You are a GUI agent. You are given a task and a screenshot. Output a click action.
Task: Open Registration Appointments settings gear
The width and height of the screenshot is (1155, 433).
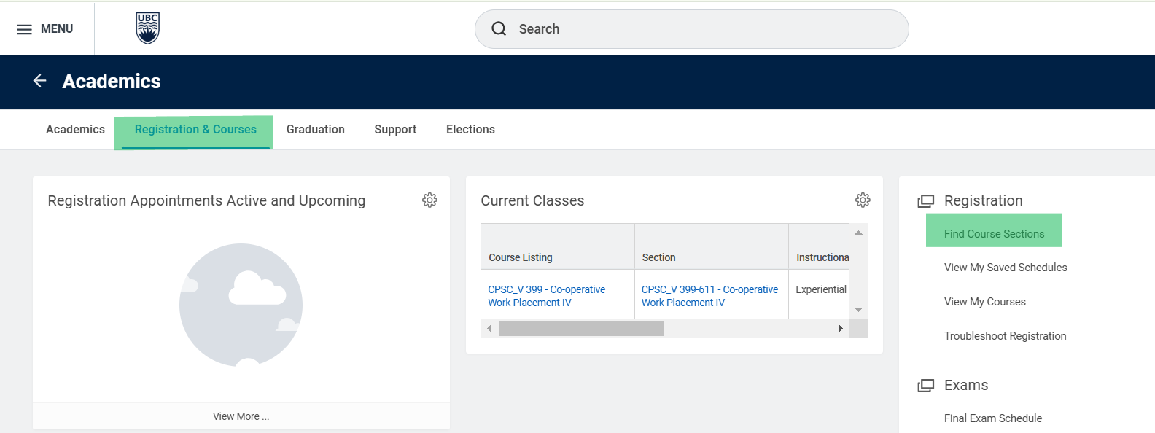[x=429, y=200]
